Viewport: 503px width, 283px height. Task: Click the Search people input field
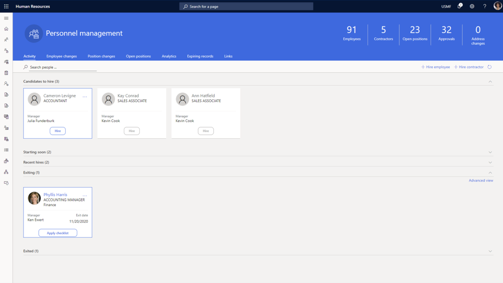click(61, 67)
